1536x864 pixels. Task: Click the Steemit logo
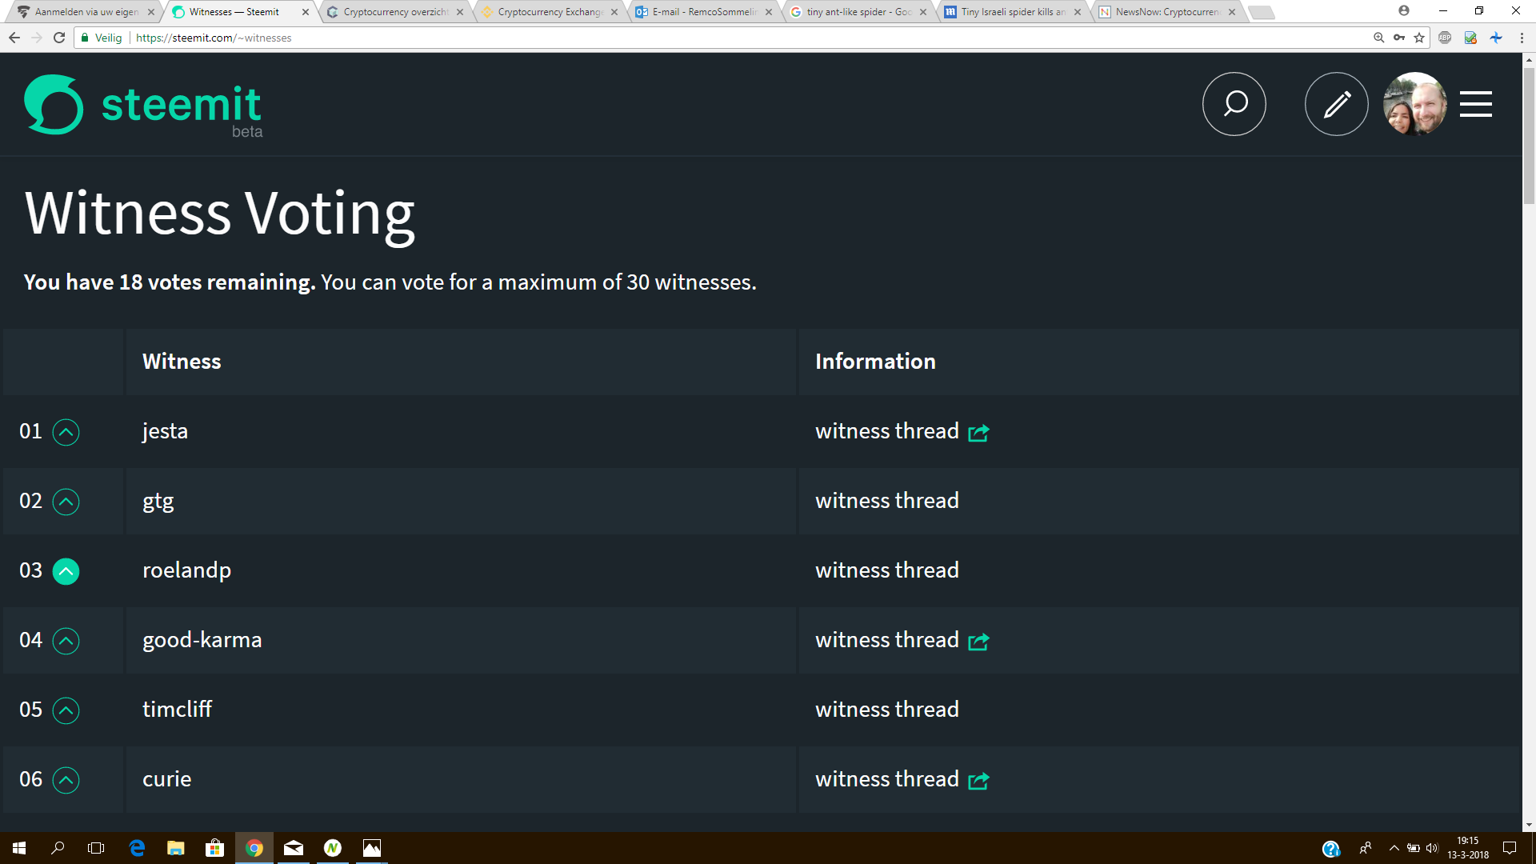[x=142, y=106]
